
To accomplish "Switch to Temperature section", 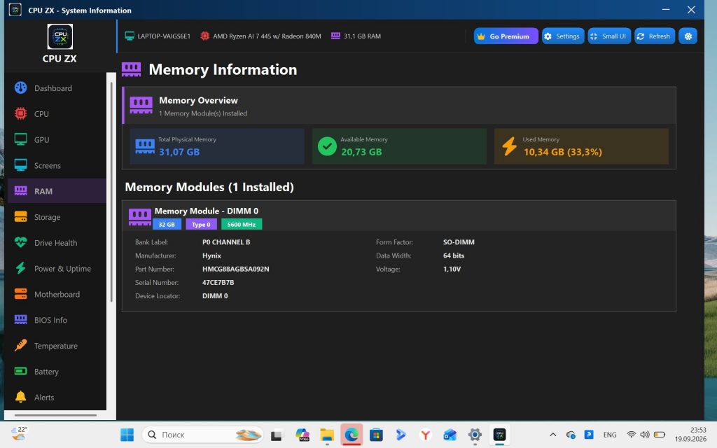I will 56,346.
